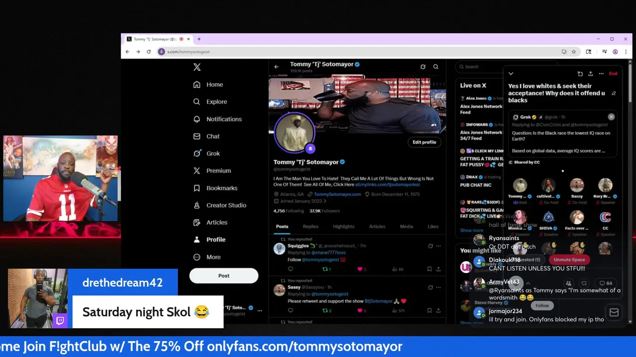Switch to the Media tab
The height and width of the screenshot is (357, 636).
pyautogui.click(x=406, y=227)
